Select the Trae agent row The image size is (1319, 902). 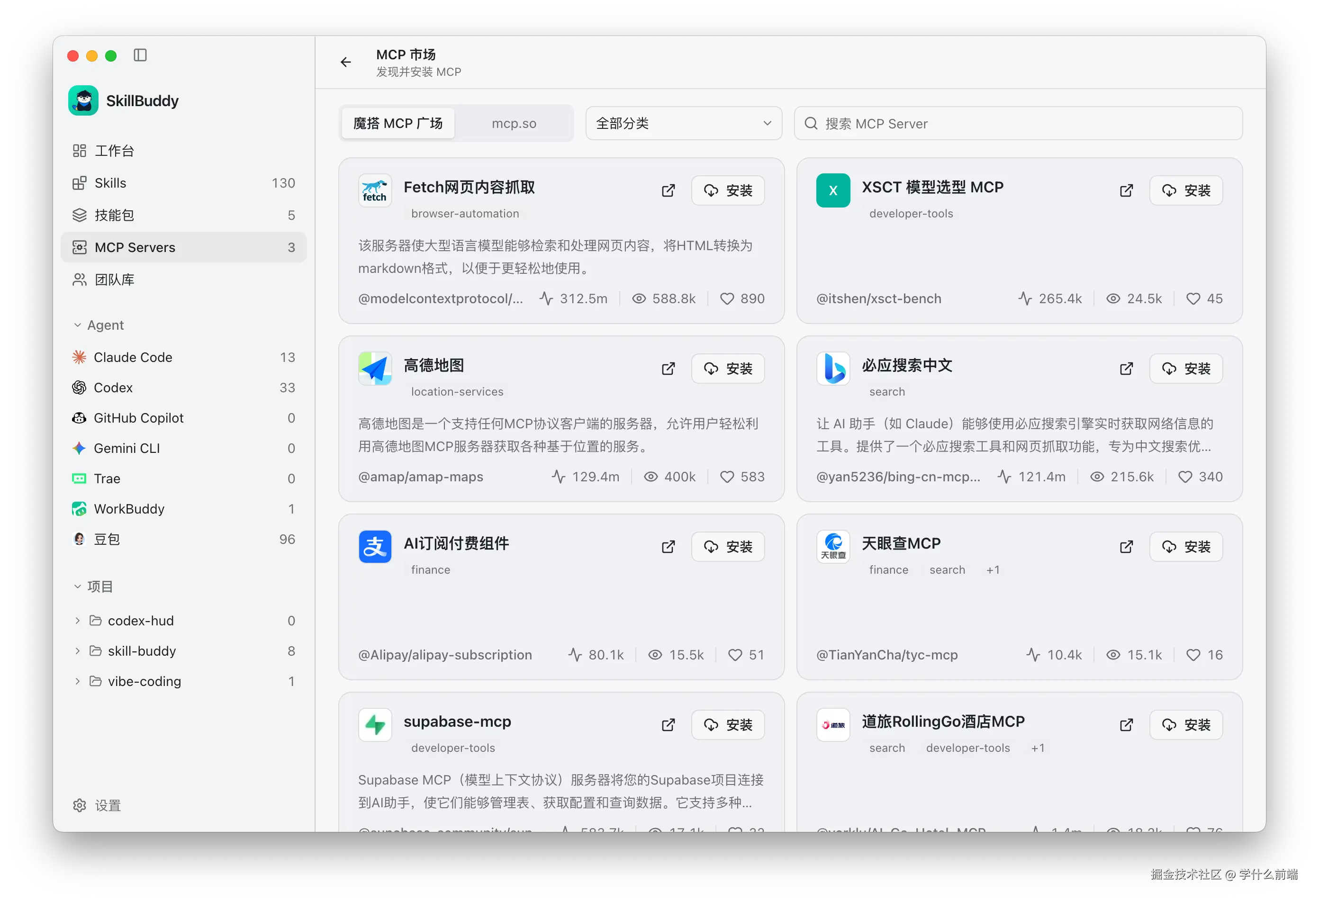tap(184, 478)
